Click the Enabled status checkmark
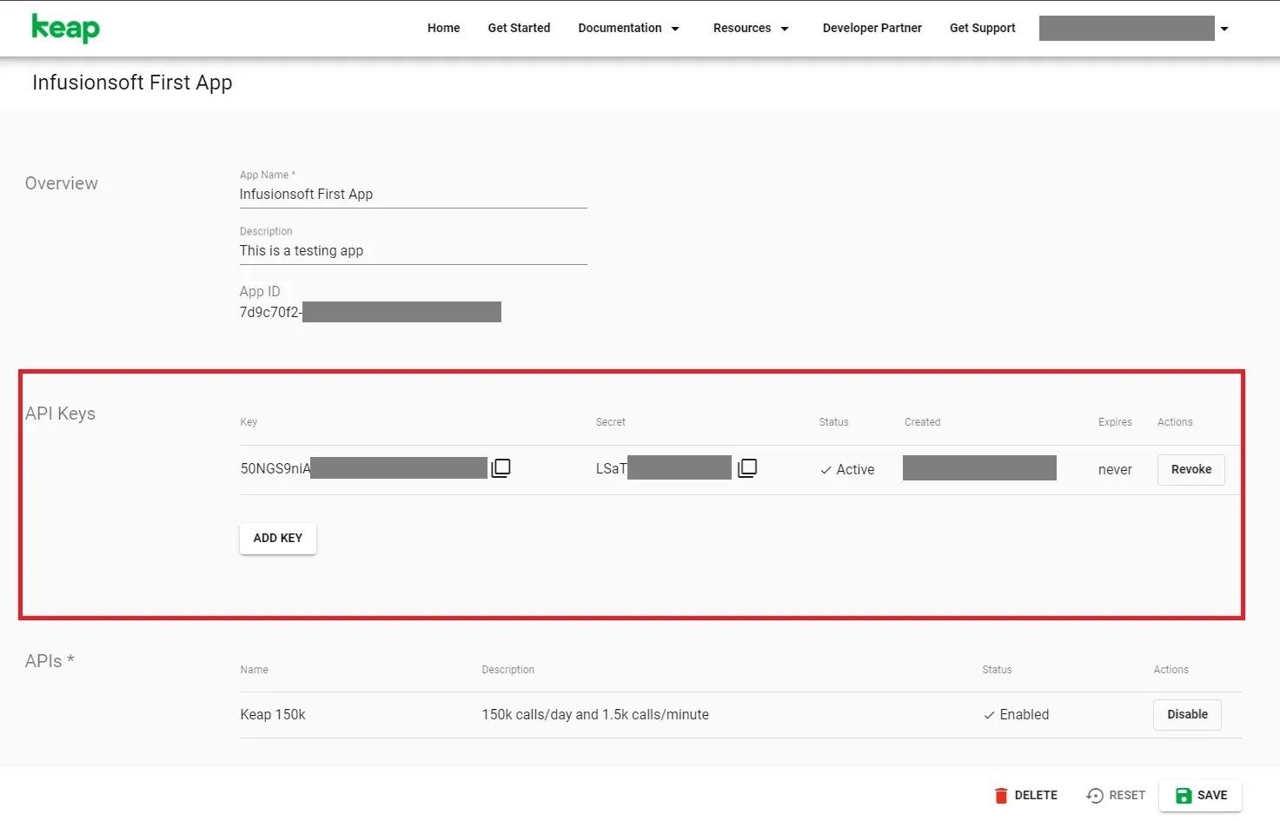This screenshot has height=821, width=1280. pyautogui.click(x=989, y=715)
